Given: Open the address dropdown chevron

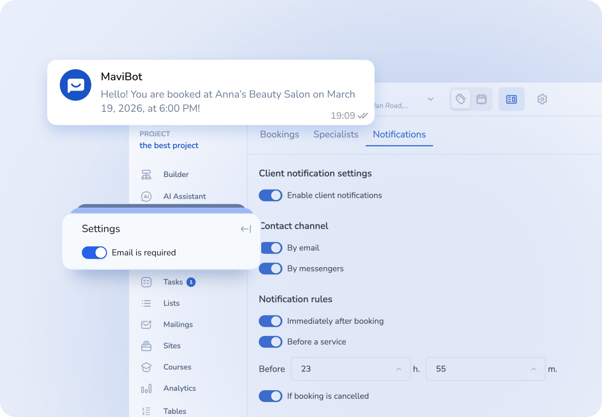Looking at the screenshot, I should [430, 100].
